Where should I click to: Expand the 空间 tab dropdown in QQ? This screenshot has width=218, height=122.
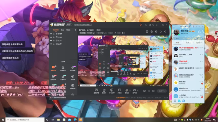pos(201,43)
